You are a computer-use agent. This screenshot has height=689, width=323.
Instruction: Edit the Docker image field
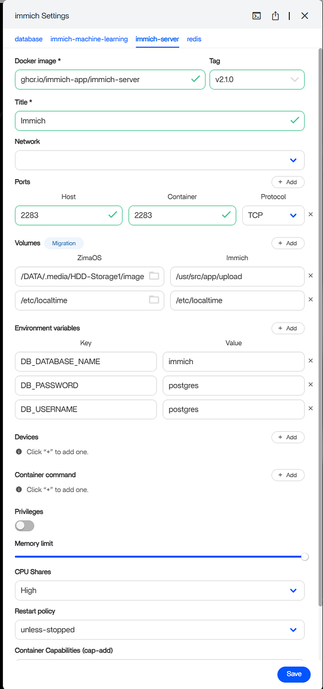(110, 79)
